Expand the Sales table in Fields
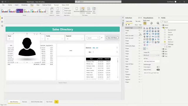The height and width of the screenshot is (106, 188). click(162, 52)
